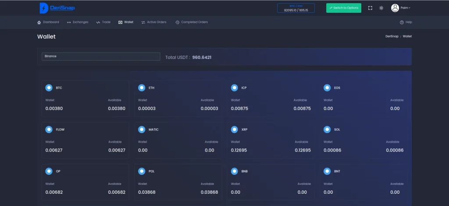Select the SOL coin icon
Image resolution: width=449 pixels, height=206 pixels.
click(x=327, y=130)
